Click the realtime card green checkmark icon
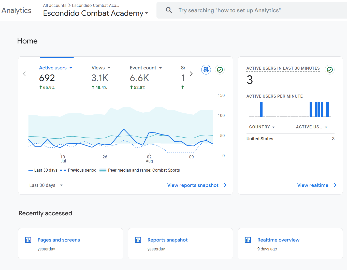This screenshot has width=347, height=270. pyautogui.click(x=330, y=70)
